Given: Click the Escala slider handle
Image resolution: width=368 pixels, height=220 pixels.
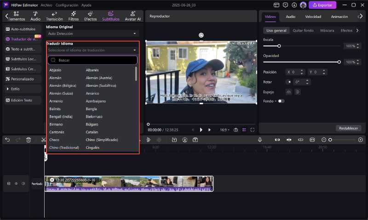Looking at the screenshot, I should (x=279, y=46).
